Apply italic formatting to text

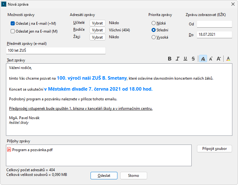178,59
